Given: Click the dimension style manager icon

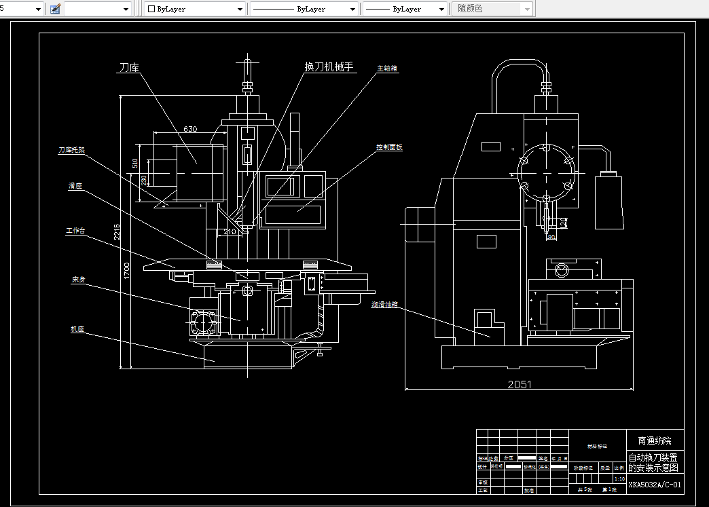Looking at the screenshot, I should click(x=55, y=9).
